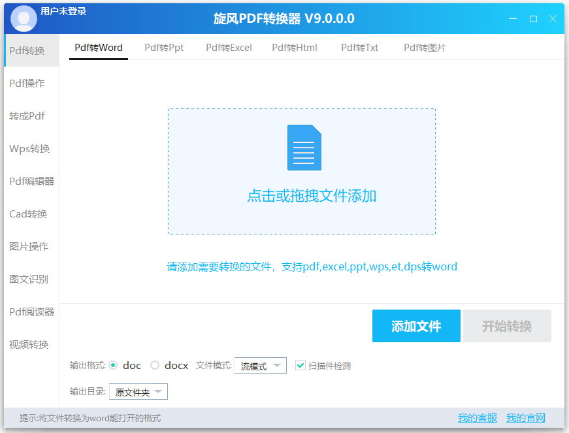Switch to the Pdf转Excel tab
Viewport: 569px width, 433px height.
[x=229, y=47]
